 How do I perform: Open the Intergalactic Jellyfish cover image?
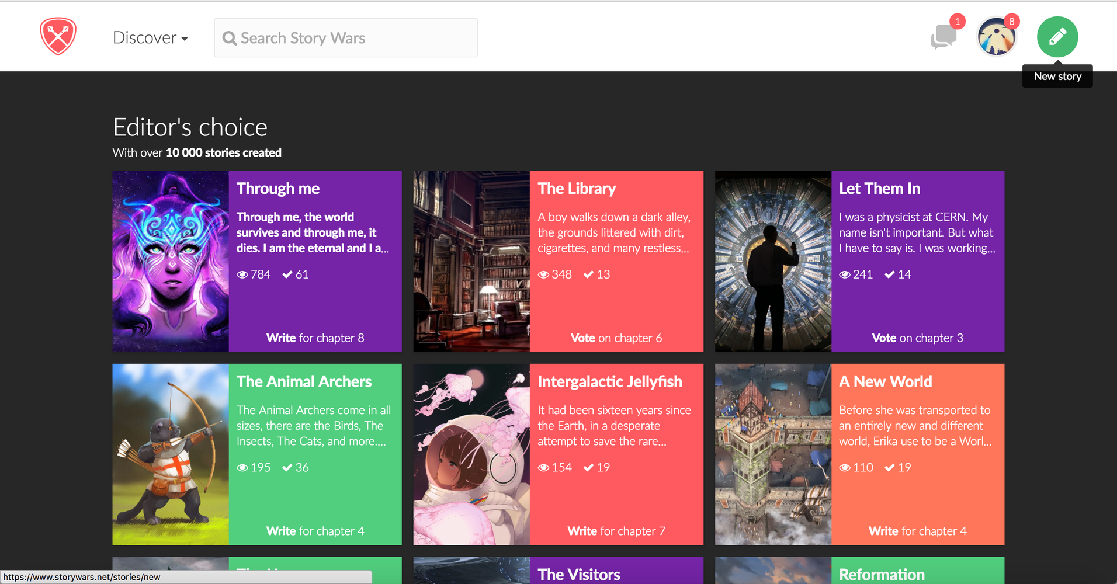(471, 454)
